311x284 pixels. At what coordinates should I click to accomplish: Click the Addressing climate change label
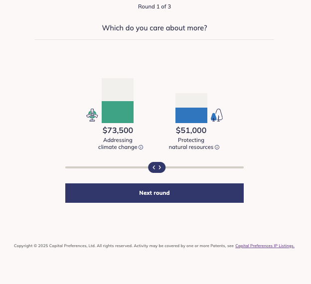118,143
